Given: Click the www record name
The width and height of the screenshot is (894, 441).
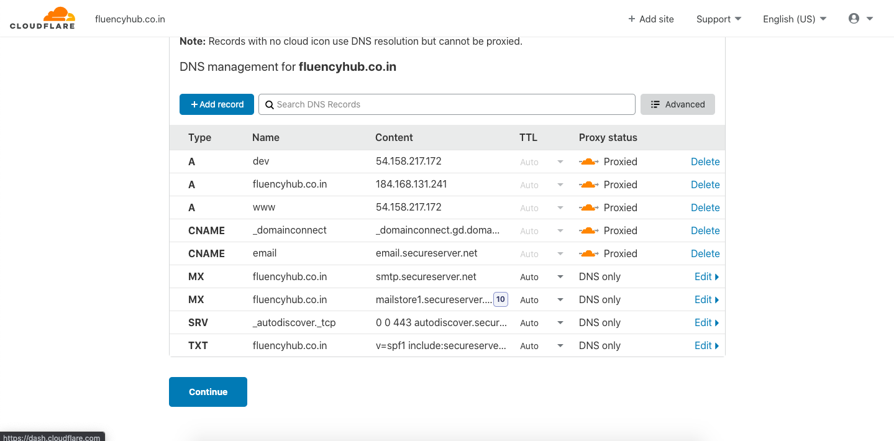Looking at the screenshot, I should click(x=264, y=207).
